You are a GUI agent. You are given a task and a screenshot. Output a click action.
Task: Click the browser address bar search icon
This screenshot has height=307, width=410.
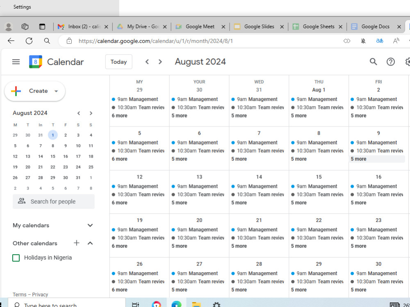point(47,41)
